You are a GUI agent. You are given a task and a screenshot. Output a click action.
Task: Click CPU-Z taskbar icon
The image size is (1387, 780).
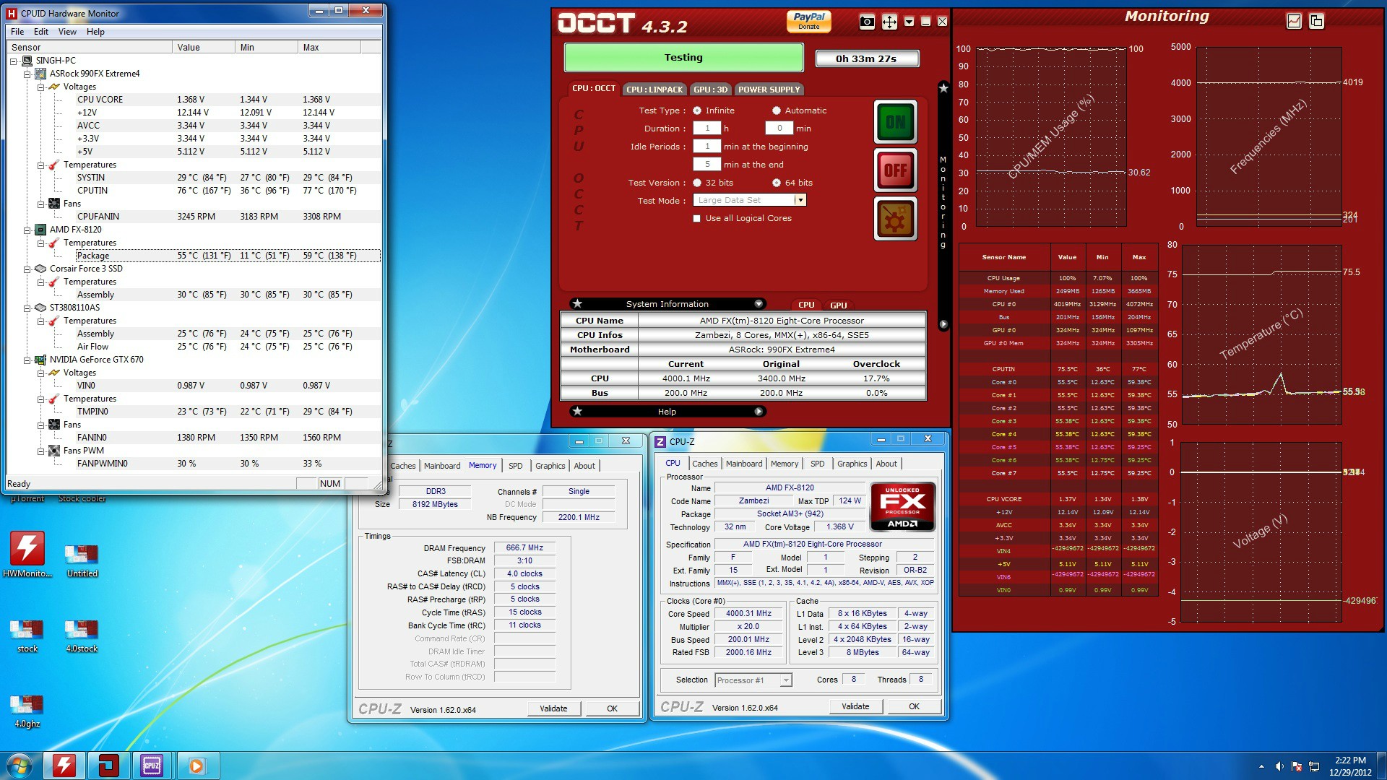click(x=152, y=766)
